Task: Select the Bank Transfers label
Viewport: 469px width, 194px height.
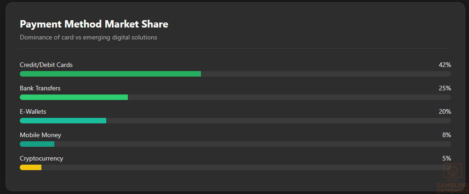Action: tap(40, 89)
